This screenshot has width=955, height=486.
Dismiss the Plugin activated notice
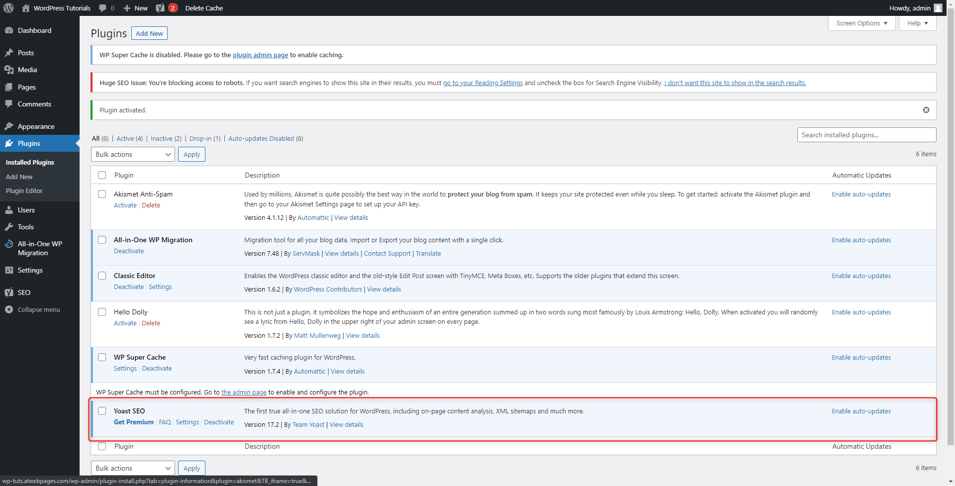click(x=926, y=110)
